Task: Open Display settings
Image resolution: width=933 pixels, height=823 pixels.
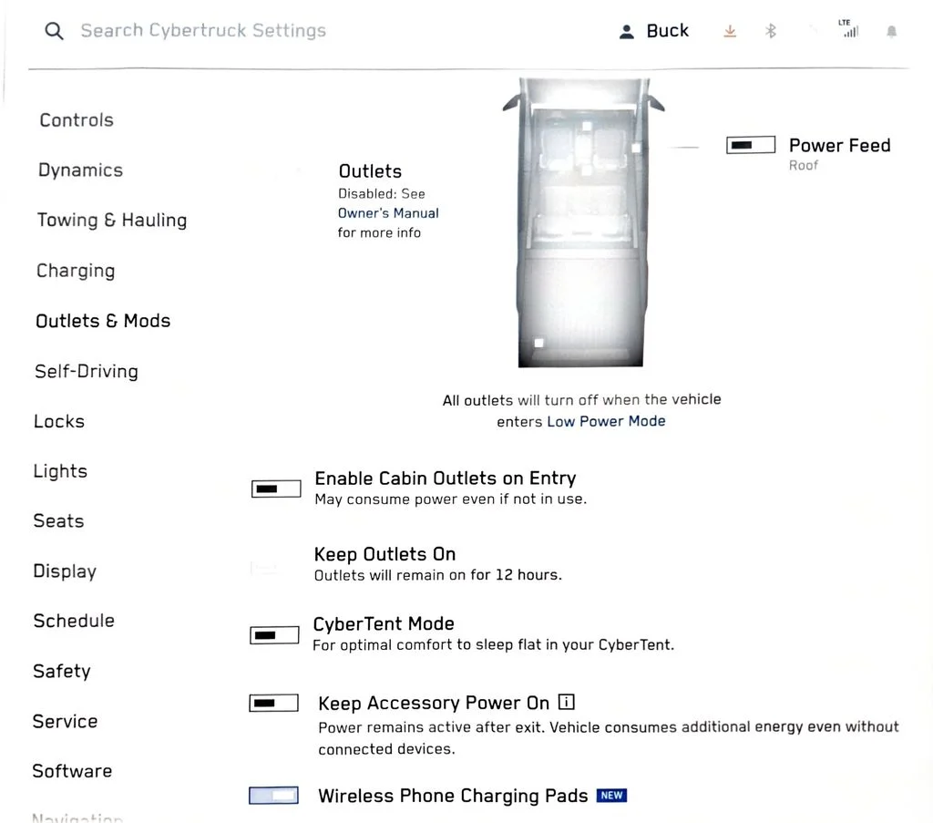Action: pos(65,571)
